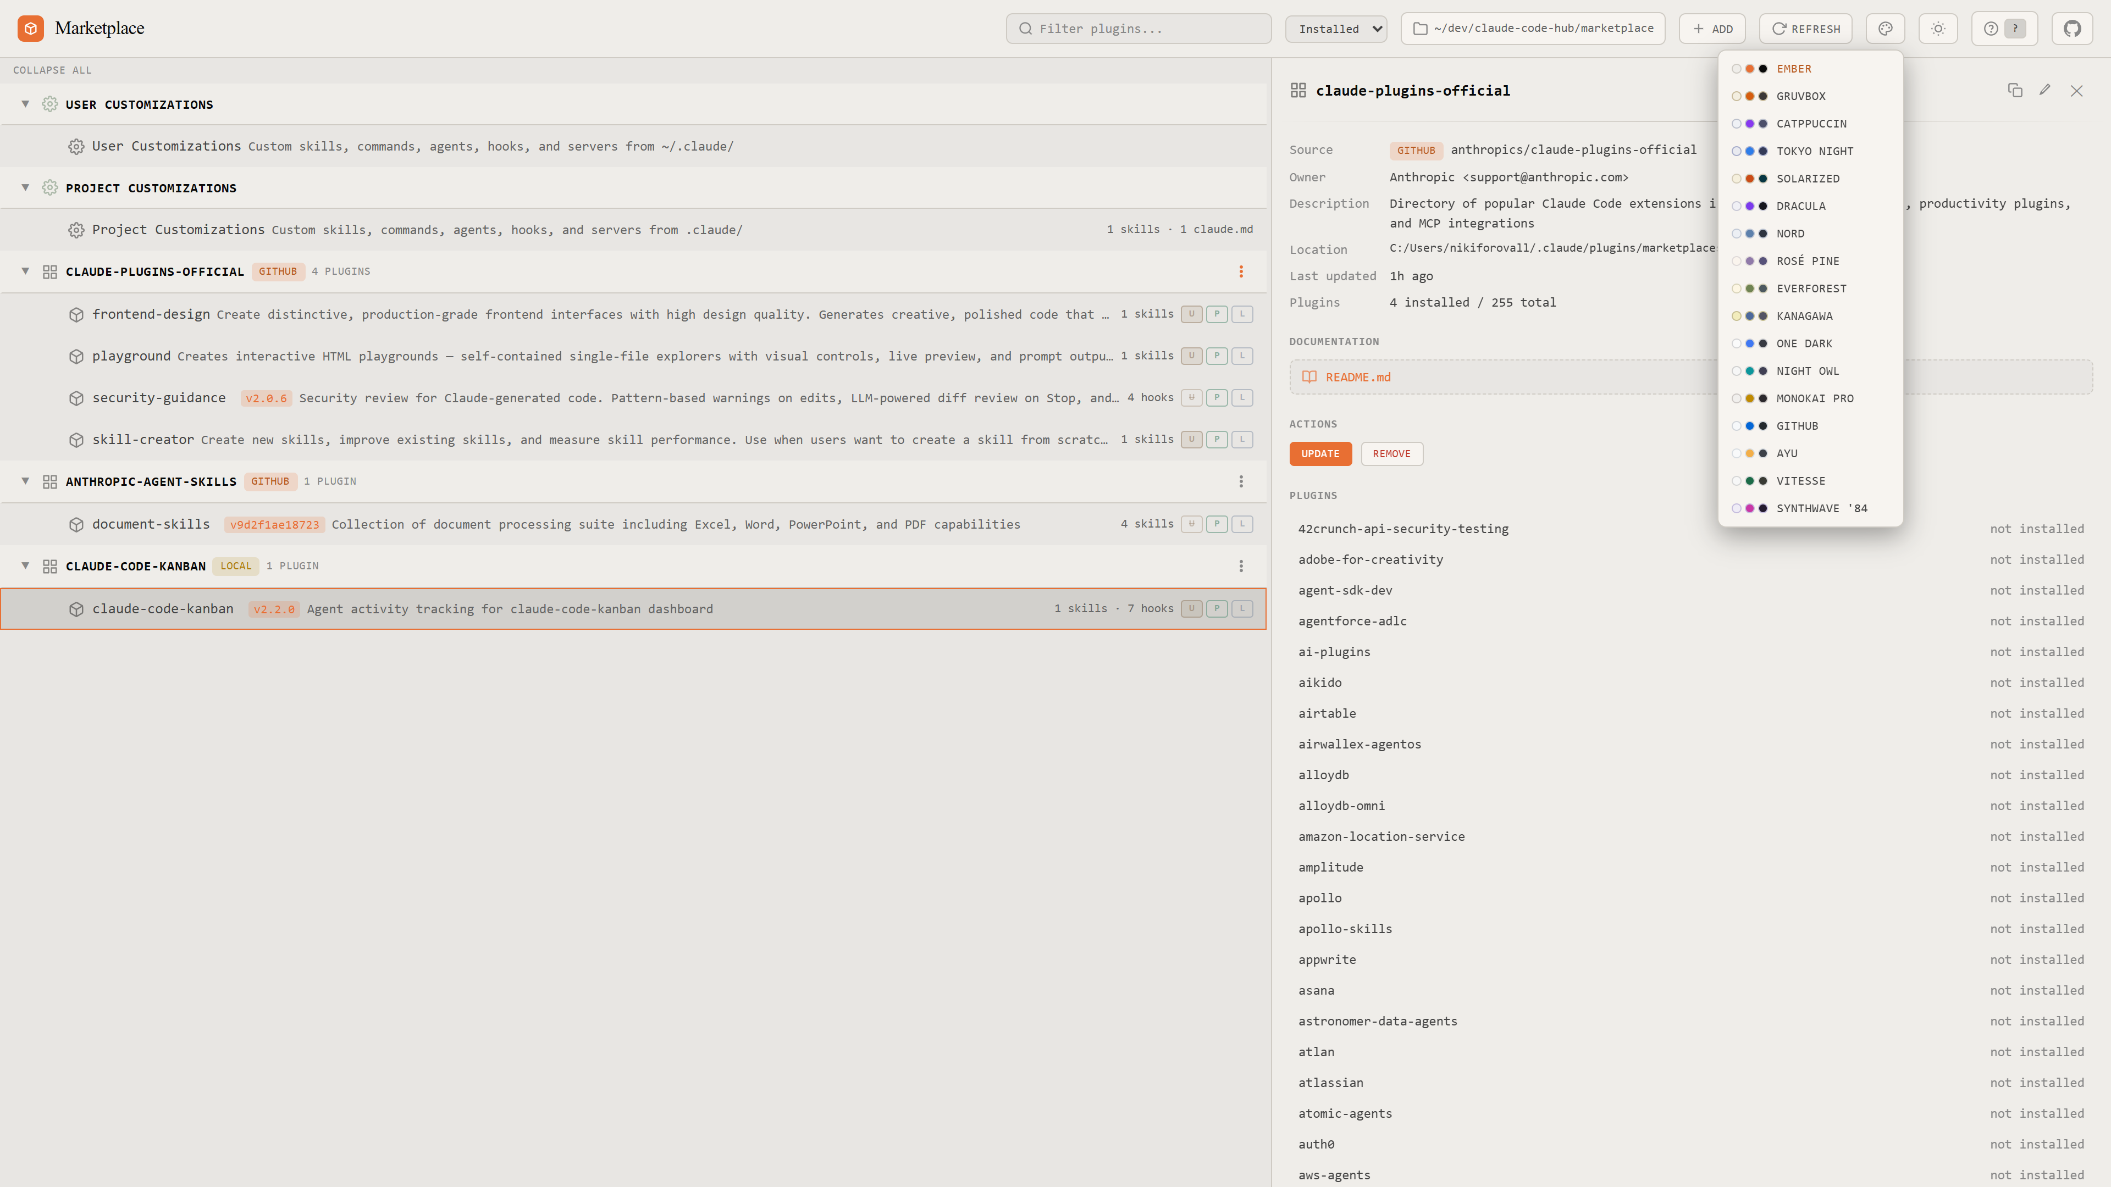Click the README.md book icon
This screenshot has height=1187, width=2111.
tap(1309, 377)
